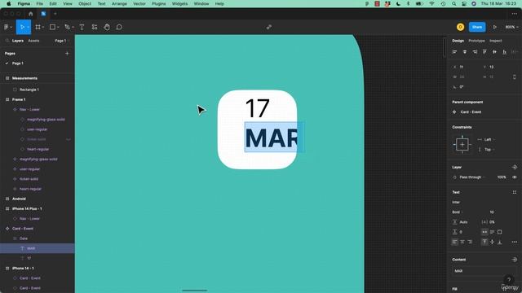Click the Present play icon
The width and height of the screenshot is (522, 293).
495,27
